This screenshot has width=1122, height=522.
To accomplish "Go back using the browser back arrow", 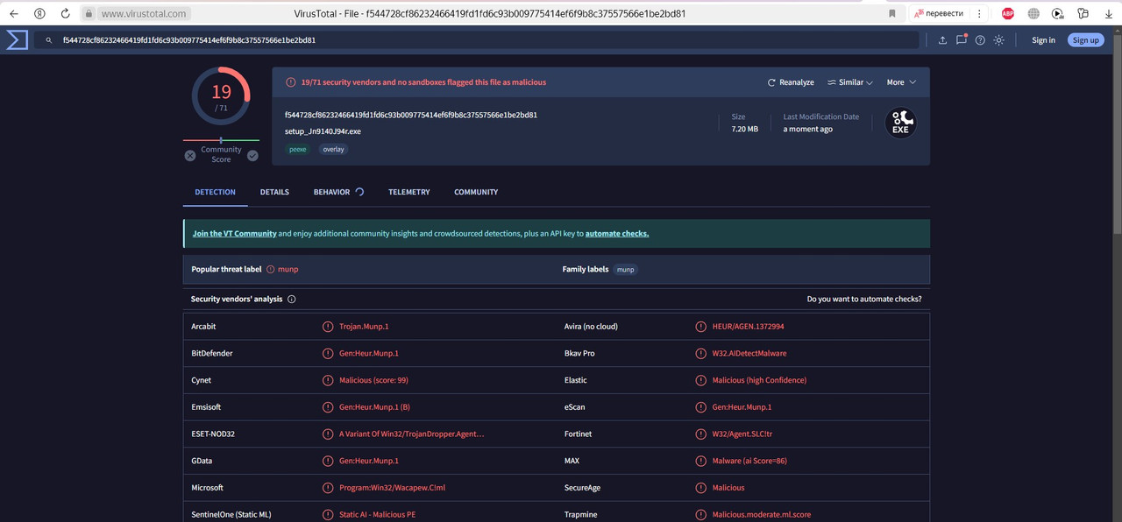I will pyautogui.click(x=13, y=13).
